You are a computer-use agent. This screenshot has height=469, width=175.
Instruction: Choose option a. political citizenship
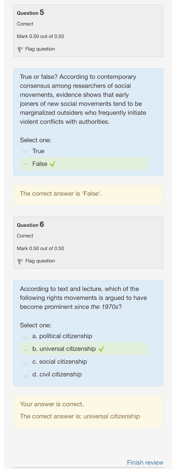[25, 336]
